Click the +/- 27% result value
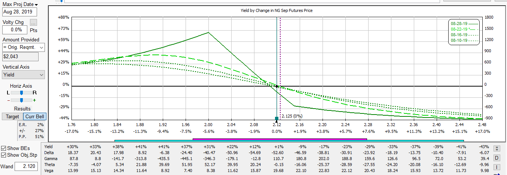Screen dimensions: 507x175 tap(39, 131)
